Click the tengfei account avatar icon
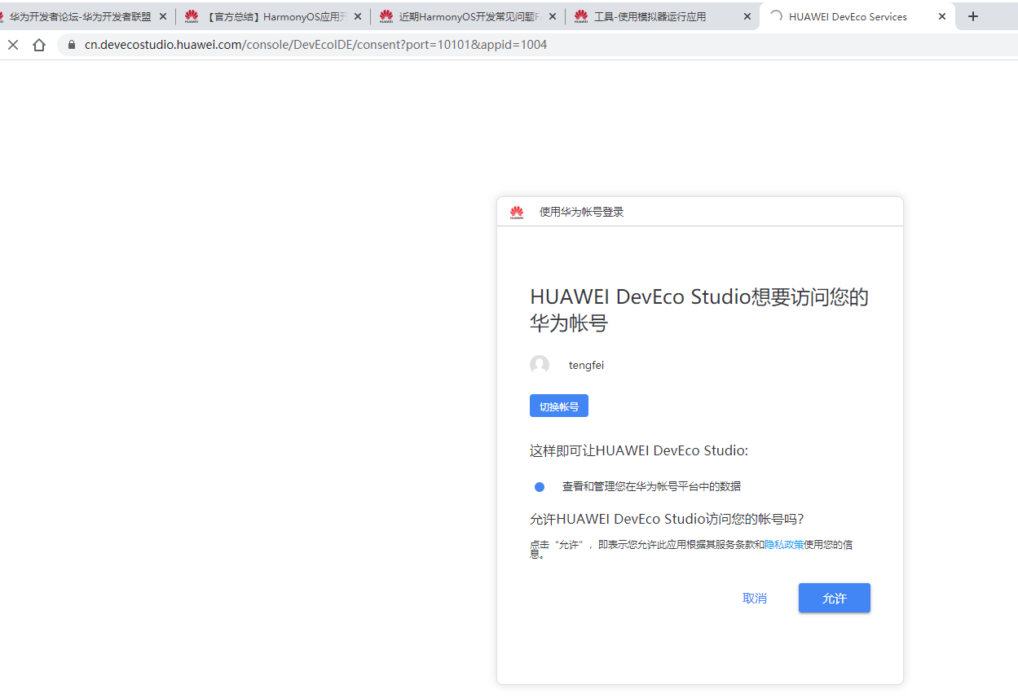1018x698 pixels. (x=540, y=364)
